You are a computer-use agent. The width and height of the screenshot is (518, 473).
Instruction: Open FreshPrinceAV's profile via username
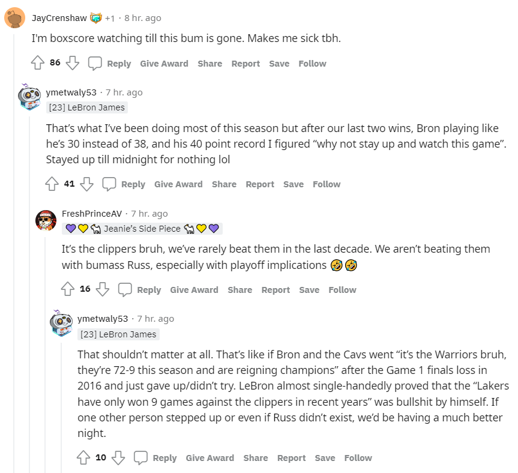pyautogui.click(x=92, y=213)
